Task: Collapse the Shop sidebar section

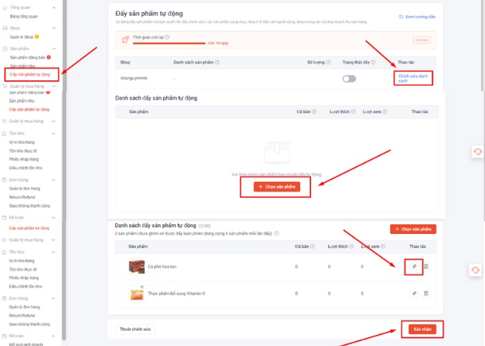Action: tap(54, 28)
